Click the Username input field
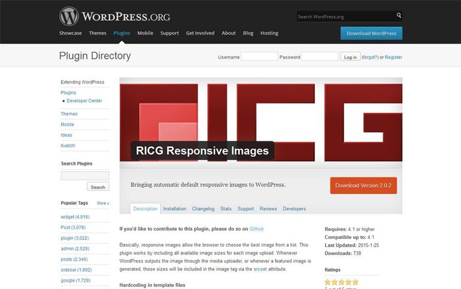 [x=259, y=57]
